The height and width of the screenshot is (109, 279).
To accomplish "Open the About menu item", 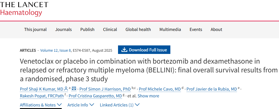I will pos(216,30).
